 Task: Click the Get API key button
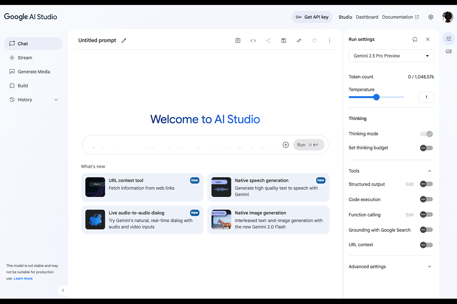(312, 17)
